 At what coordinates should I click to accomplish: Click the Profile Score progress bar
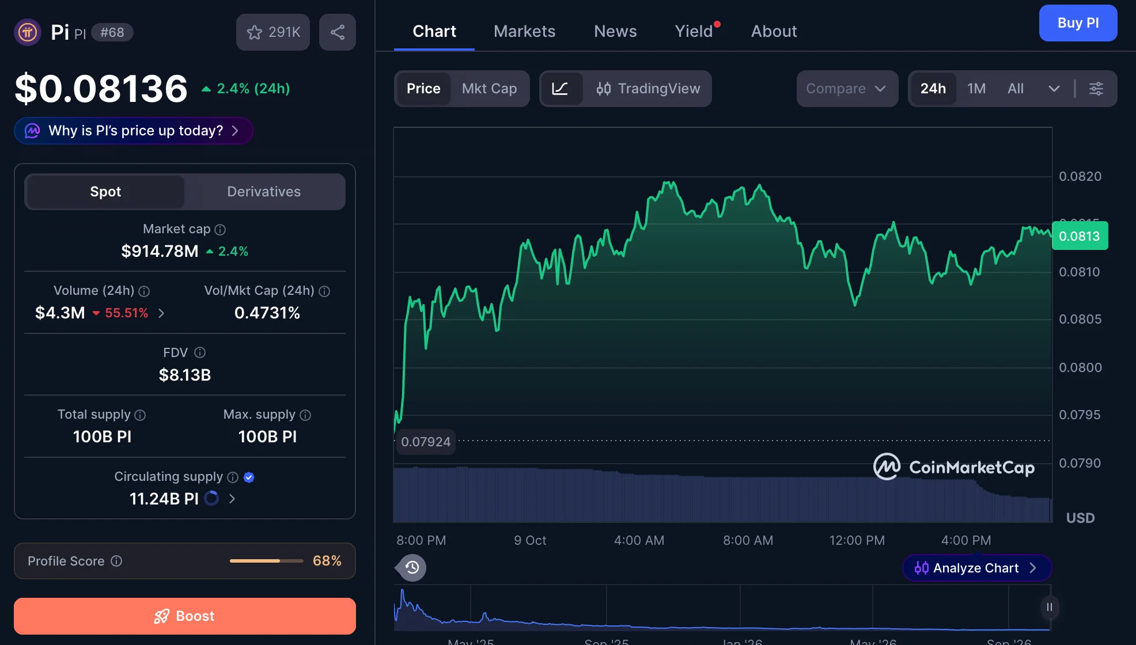(x=267, y=561)
